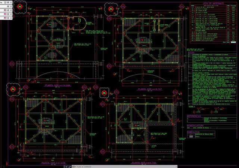Expand command history arrow at command line's right end
The height and width of the screenshot is (168, 239).
click(176, 167)
